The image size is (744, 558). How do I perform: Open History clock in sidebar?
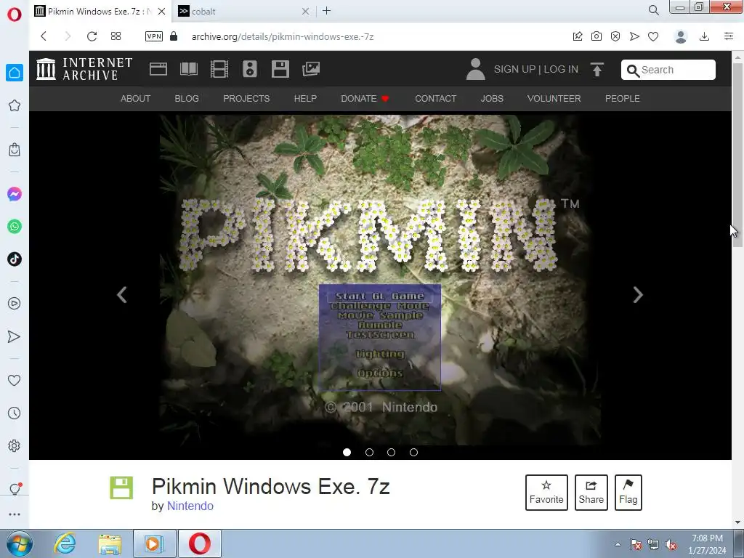tap(15, 413)
